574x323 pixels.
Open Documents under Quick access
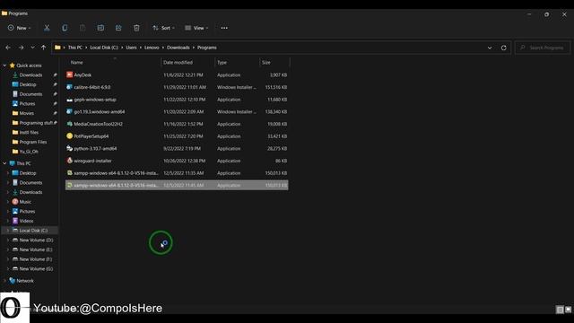point(30,94)
